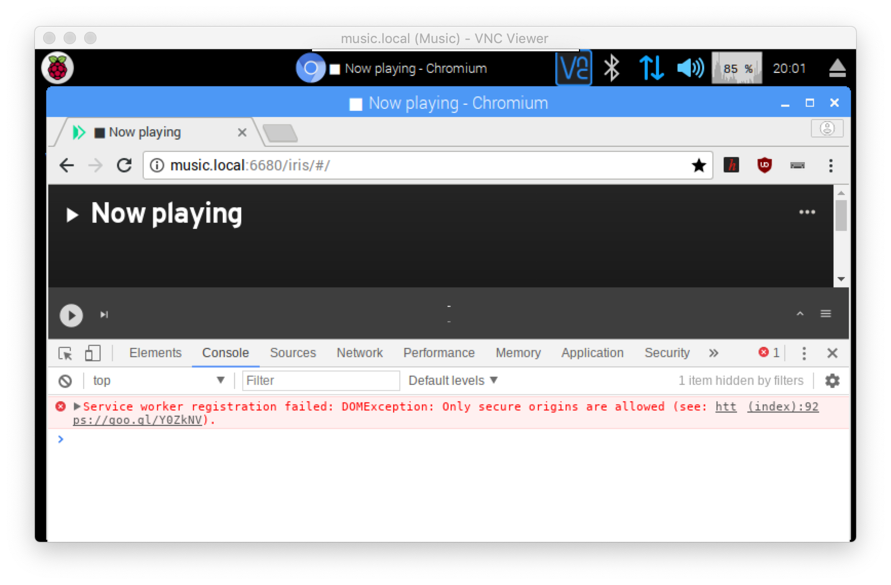Viewport: 891px width, 585px height.
Task: Click the console Filter input field
Action: pyautogui.click(x=320, y=380)
